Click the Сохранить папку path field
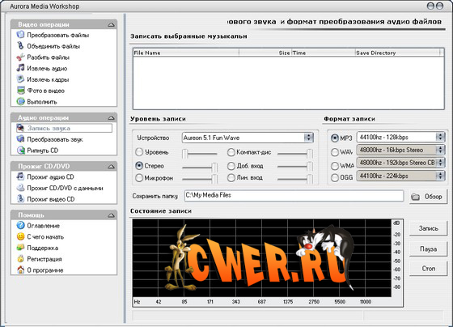The image size is (453, 327). point(294,196)
